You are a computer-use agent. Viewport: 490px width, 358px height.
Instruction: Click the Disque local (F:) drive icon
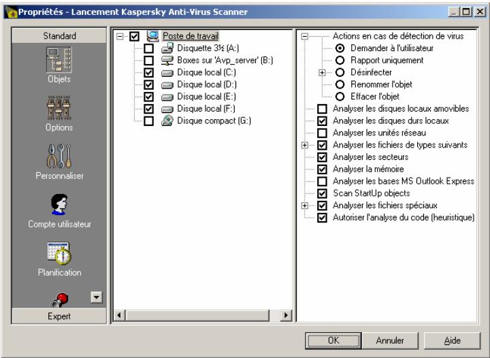pyautogui.click(x=167, y=109)
